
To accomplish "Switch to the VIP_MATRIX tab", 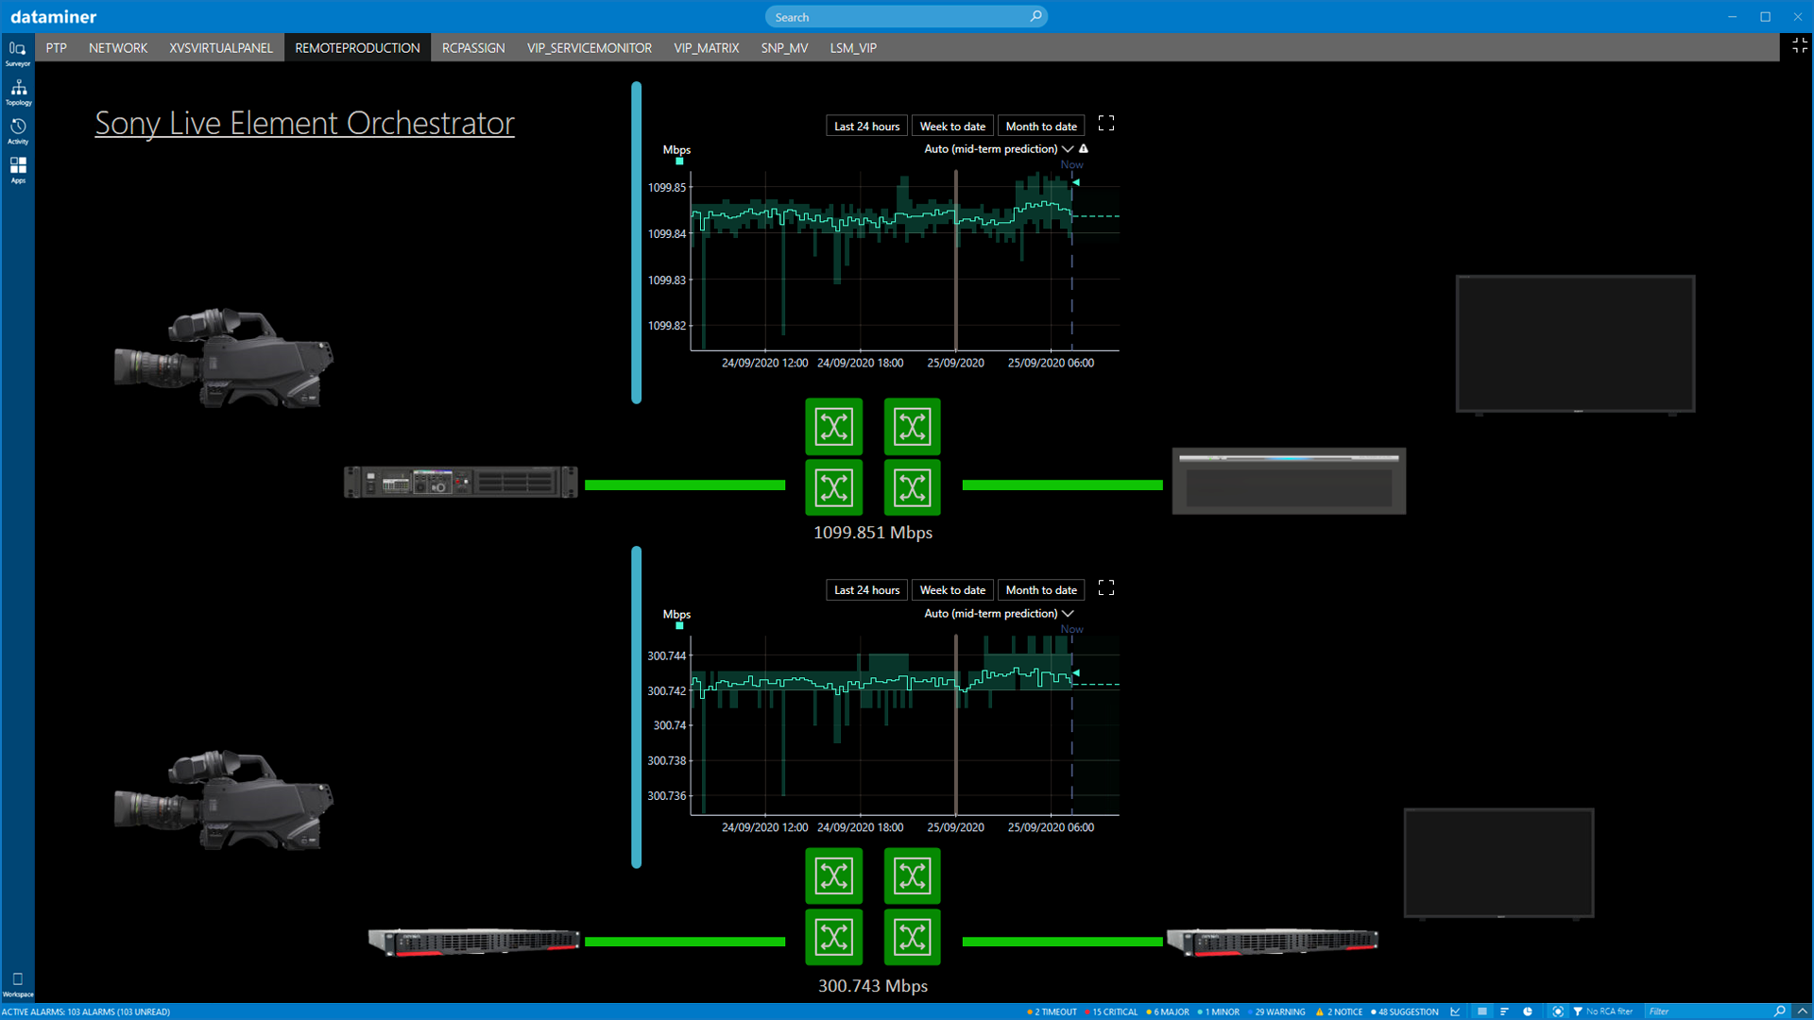I will click(x=707, y=48).
